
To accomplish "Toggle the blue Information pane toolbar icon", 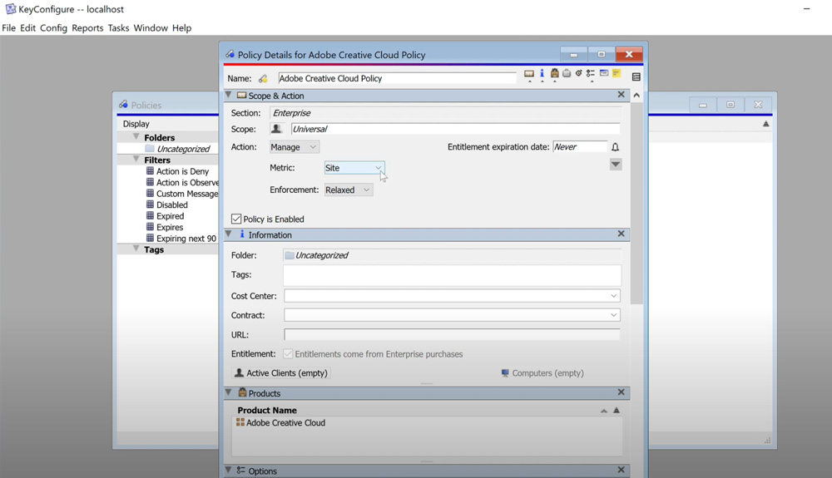I will tap(542, 73).
